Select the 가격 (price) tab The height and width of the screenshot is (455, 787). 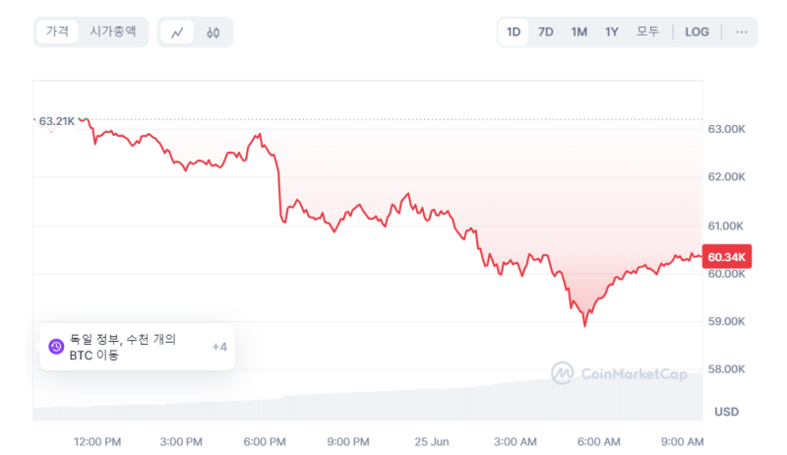click(57, 32)
